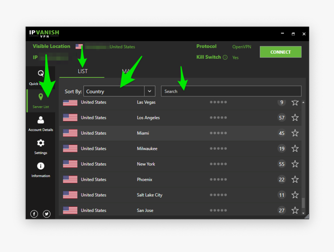Click the Phoenix server count 22
The image size is (334, 252).
pyautogui.click(x=282, y=179)
